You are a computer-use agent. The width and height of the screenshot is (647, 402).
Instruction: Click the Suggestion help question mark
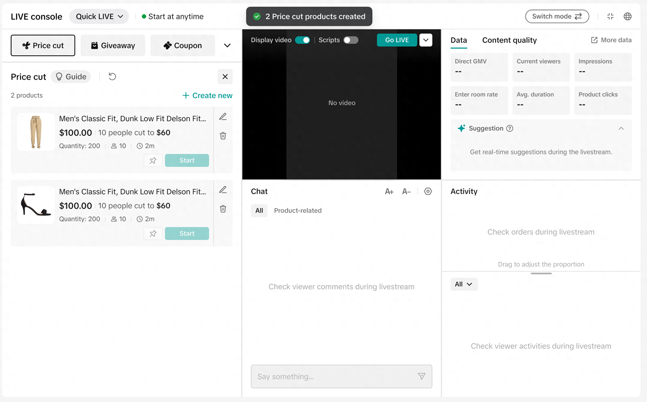pos(509,128)
